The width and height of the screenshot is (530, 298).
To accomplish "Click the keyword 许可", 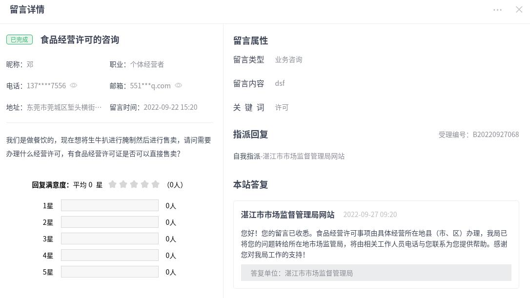I will click(x=282, y=107).
